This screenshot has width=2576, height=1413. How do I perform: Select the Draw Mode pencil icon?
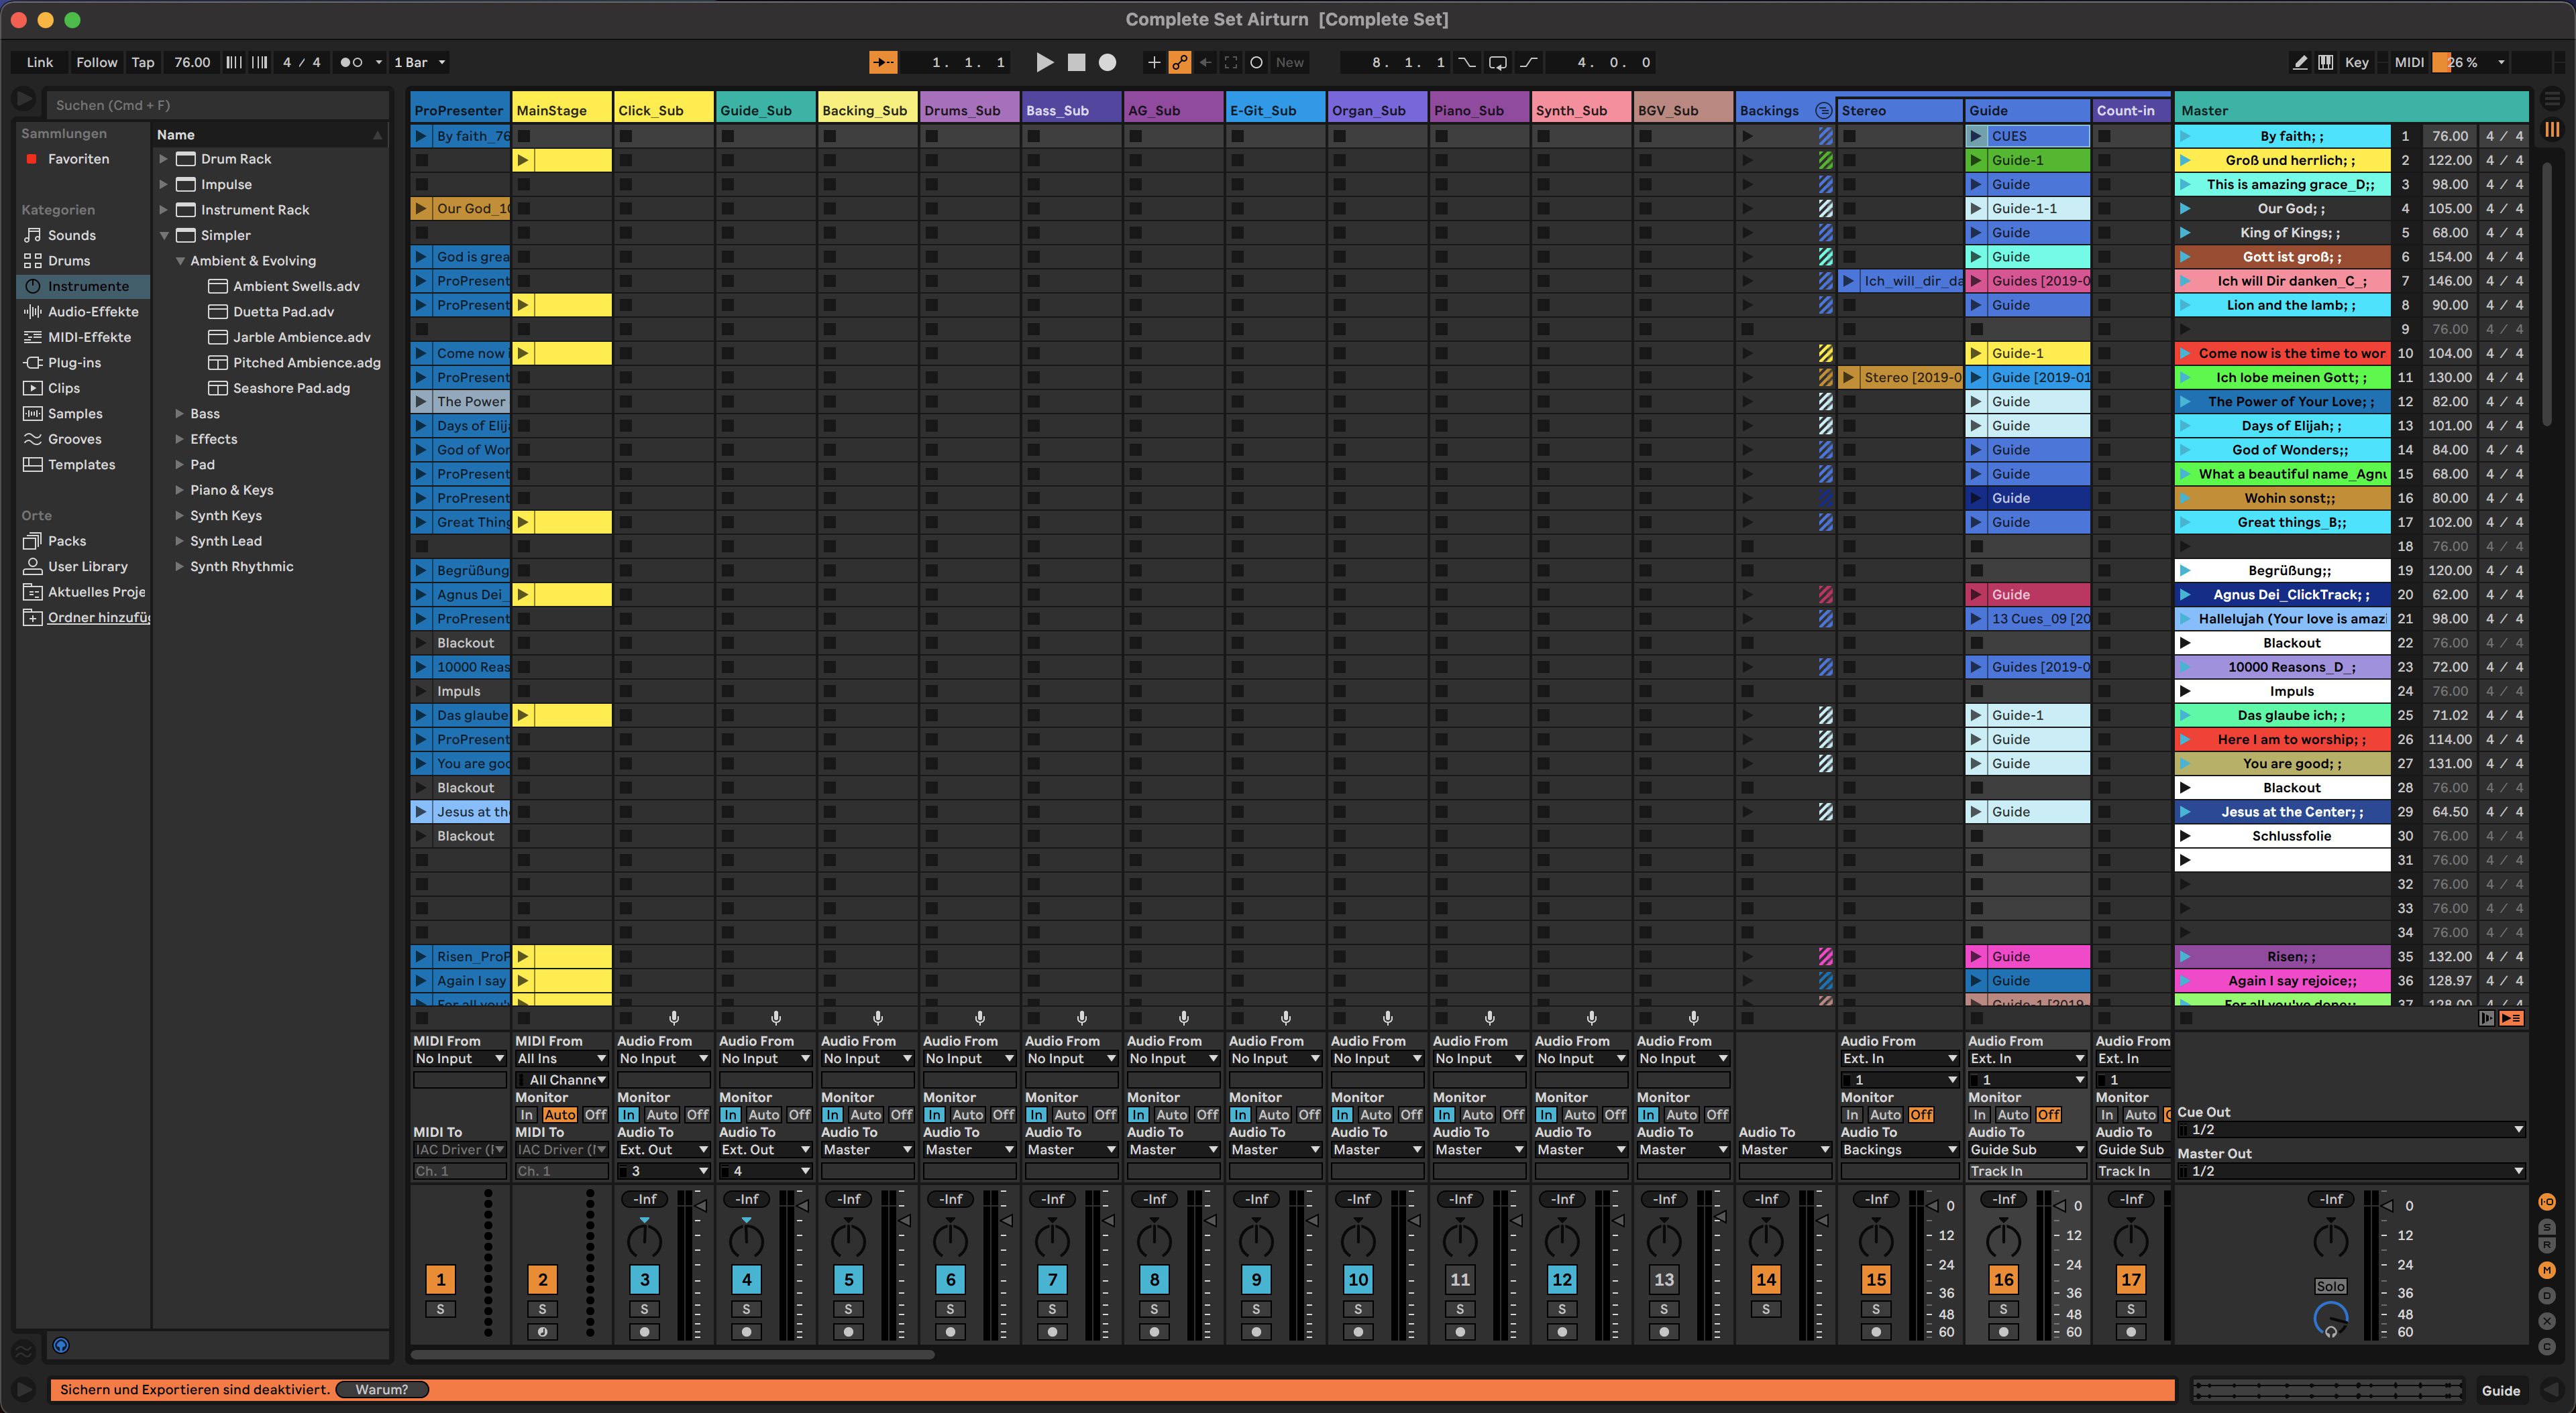tap(2299, 62)
